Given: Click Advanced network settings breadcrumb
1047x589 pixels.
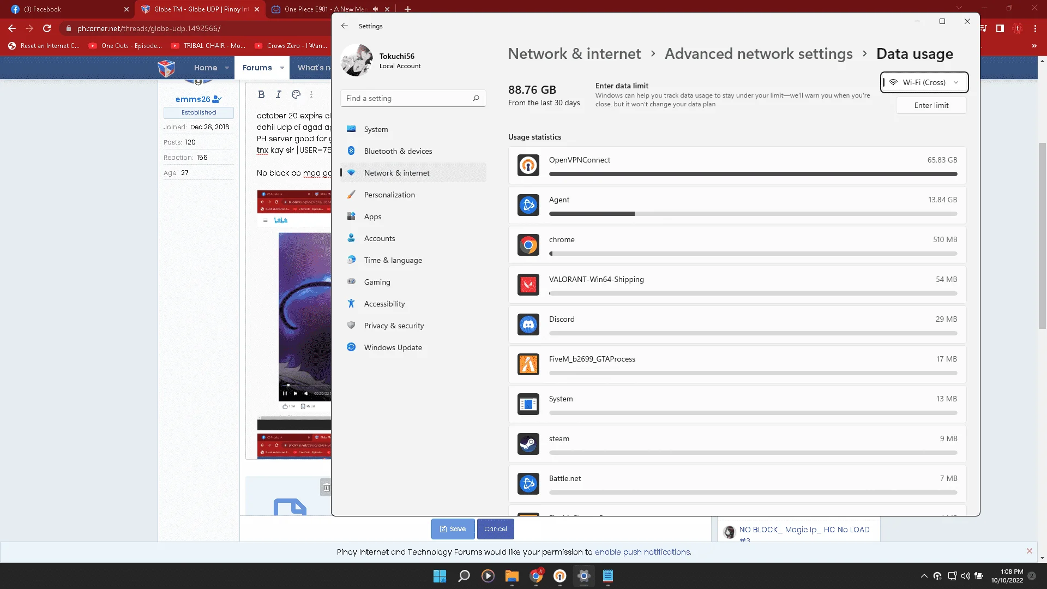Looking at the screenshot, I should coord(759,53).
